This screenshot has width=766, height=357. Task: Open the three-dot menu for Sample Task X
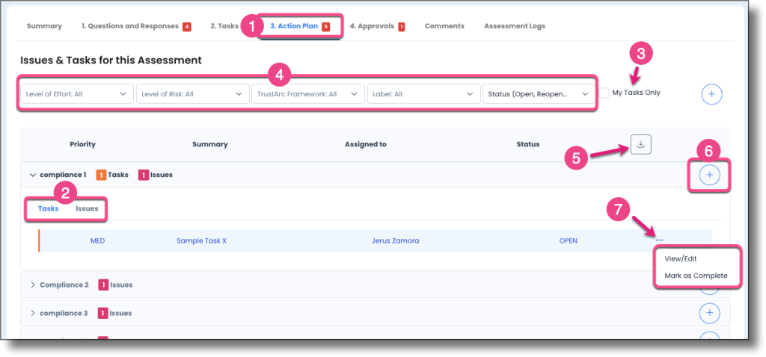[660, 240]
